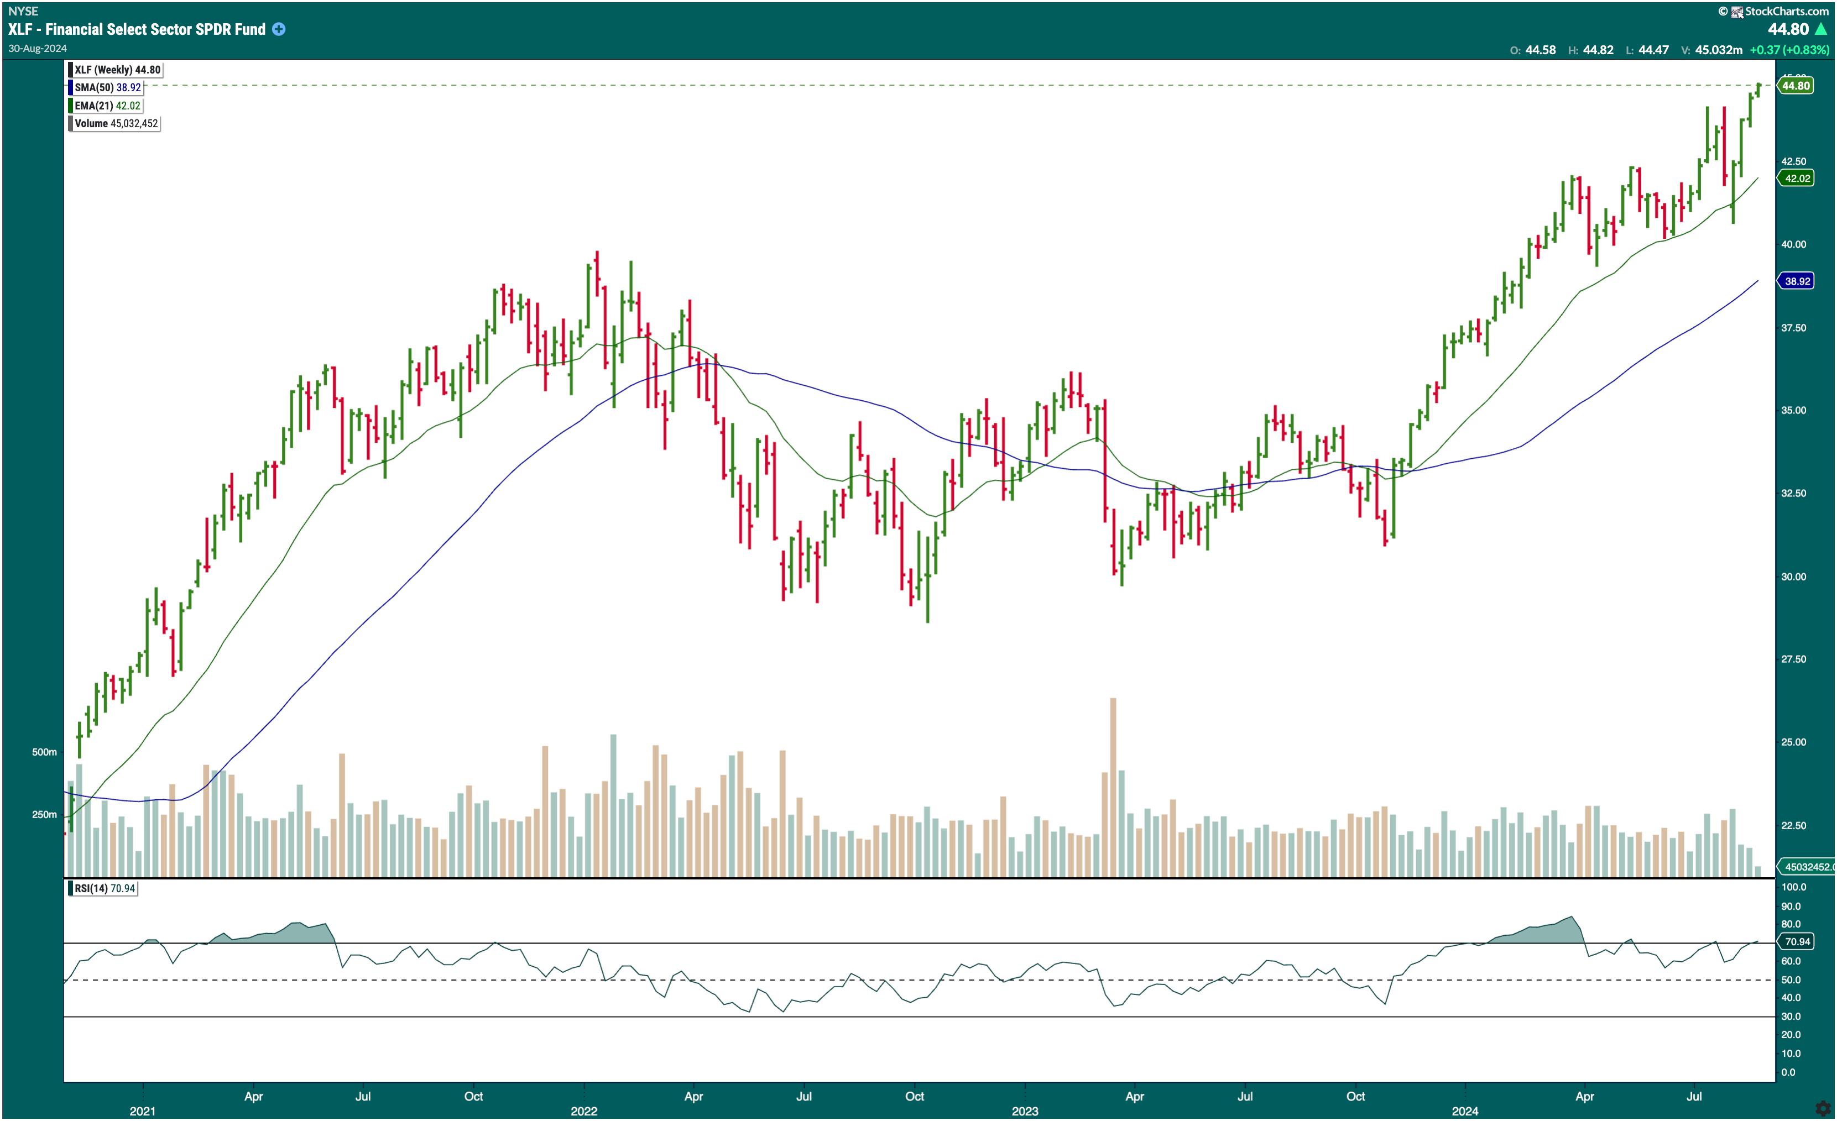Click the 42.02 EMA price axis tag
Screen dimensions: 1837x1121
[x=1797, y=178]
